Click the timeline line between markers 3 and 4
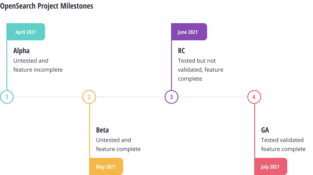The image size is (313, 175). click(x=213, y=97)
